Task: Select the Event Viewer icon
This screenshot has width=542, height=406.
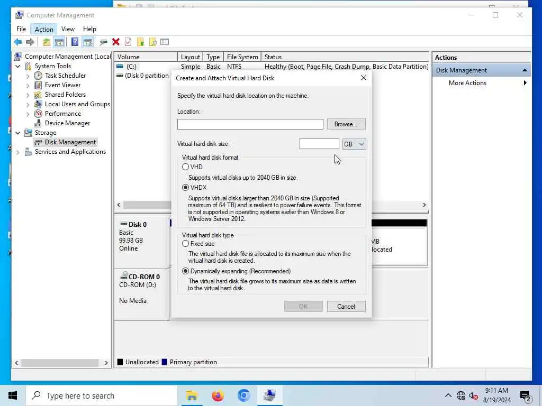Action: pos(38,85)
